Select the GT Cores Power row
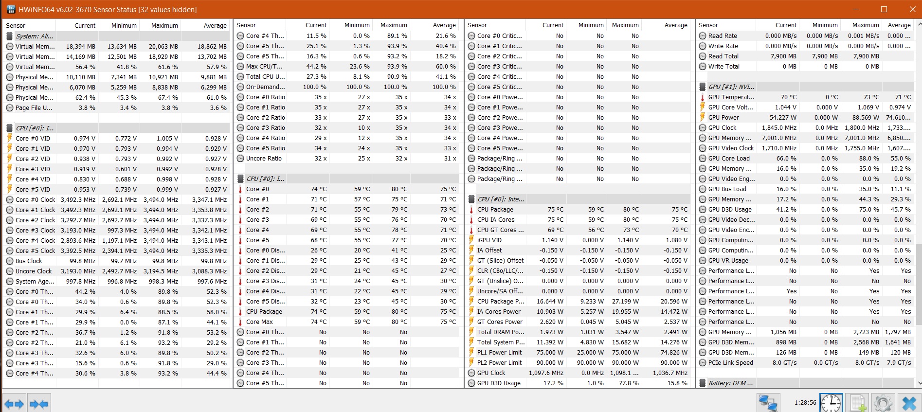 (579, 322)
